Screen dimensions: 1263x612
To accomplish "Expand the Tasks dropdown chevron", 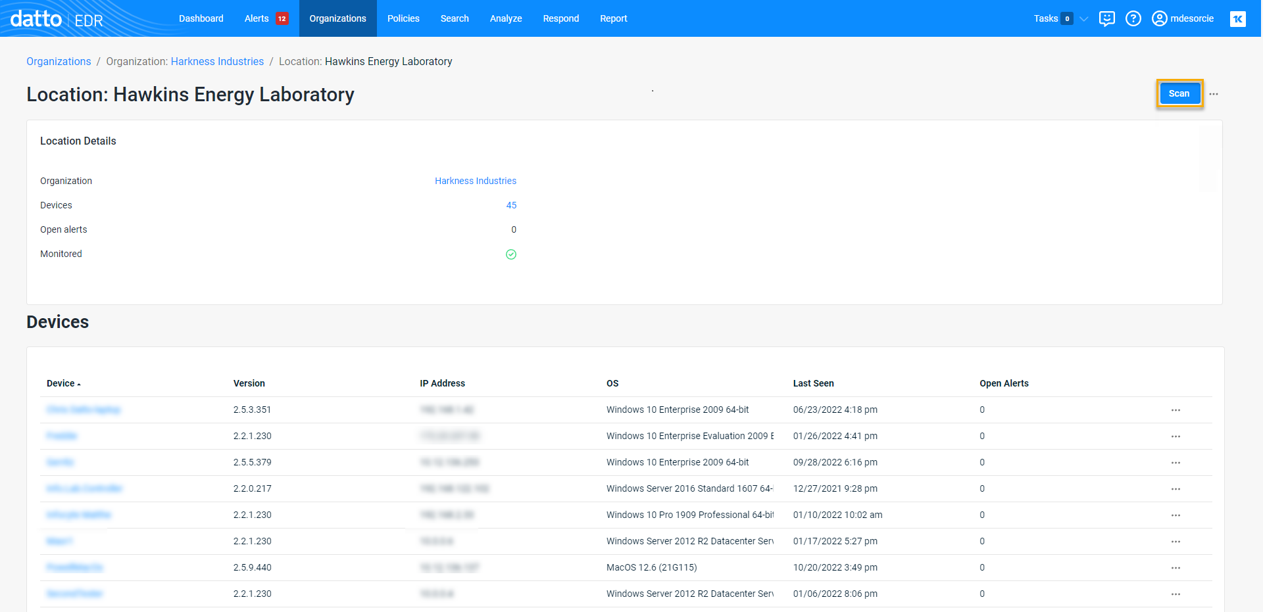I will [x=1084, y=18].
